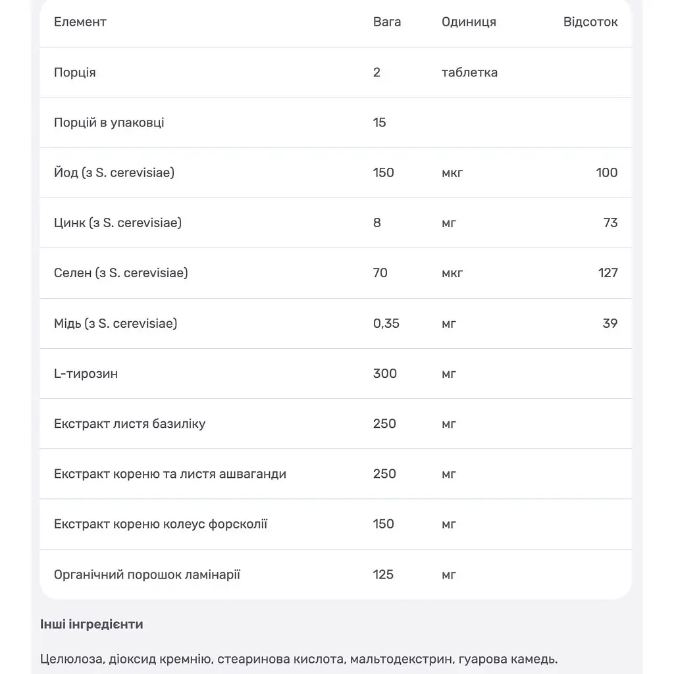Click the Елемент column header
The height and width of the screenshot is (674, 674).
pyautogui.click(x=80, y=22)
